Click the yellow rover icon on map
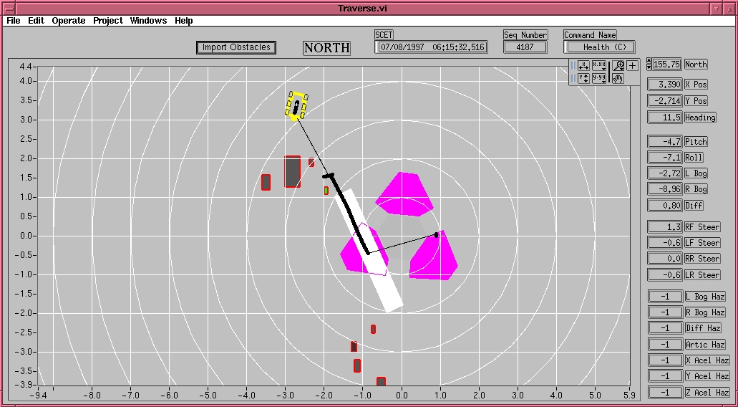Viewport: 738px width, 407px height. point(296,105)
